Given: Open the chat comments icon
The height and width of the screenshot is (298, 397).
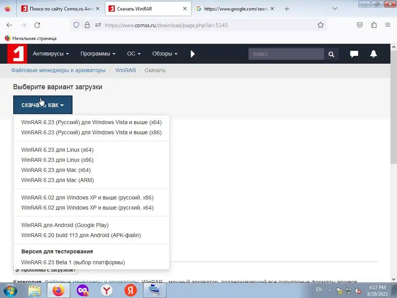Looking at the screenshot, I should [x=354, y=54].
